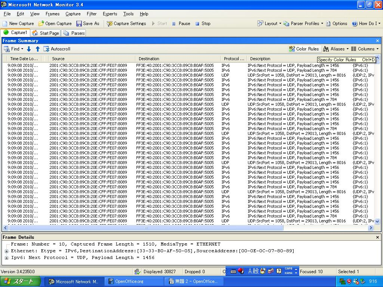Screen dimensions: 383x287
Task: Click the horizontal scrollbar right arrow
Action: point(371,228)
